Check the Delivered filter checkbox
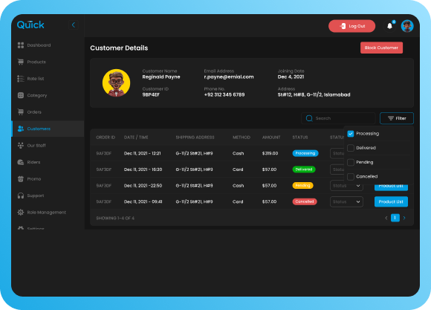The width and height of the screenshot is (431, 310). point(351,148)
